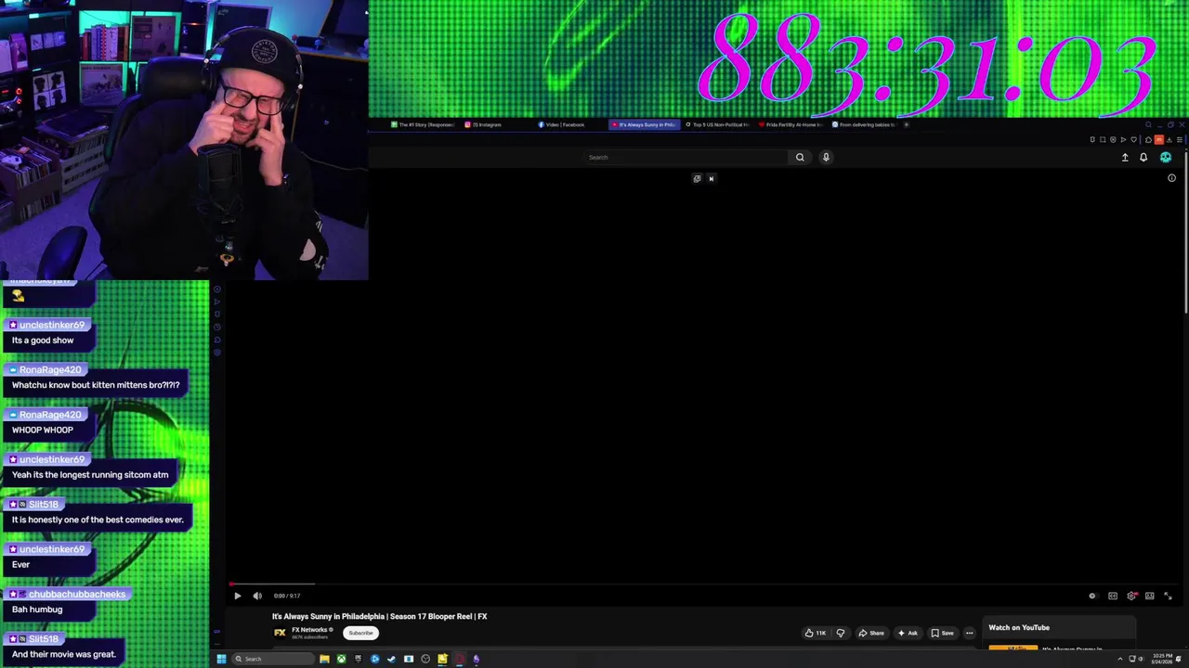
Task: Open Steam from the taskbar
Action: 392,659
